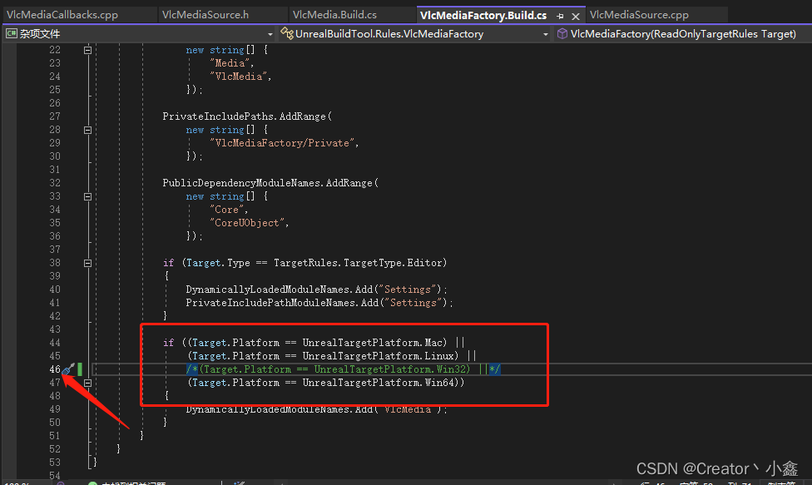Collapse the code block at line 22
Viewport: 812px width, 485px height.
[88, 49]
